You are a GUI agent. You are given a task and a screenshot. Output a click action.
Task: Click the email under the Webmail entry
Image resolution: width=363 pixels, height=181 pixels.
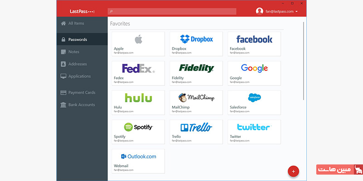click(x=123, y=170)
